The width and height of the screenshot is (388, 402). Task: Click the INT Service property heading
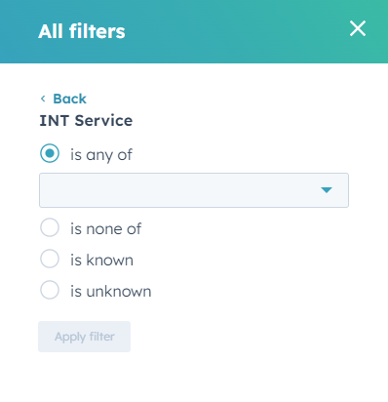(x=86, y=121)
